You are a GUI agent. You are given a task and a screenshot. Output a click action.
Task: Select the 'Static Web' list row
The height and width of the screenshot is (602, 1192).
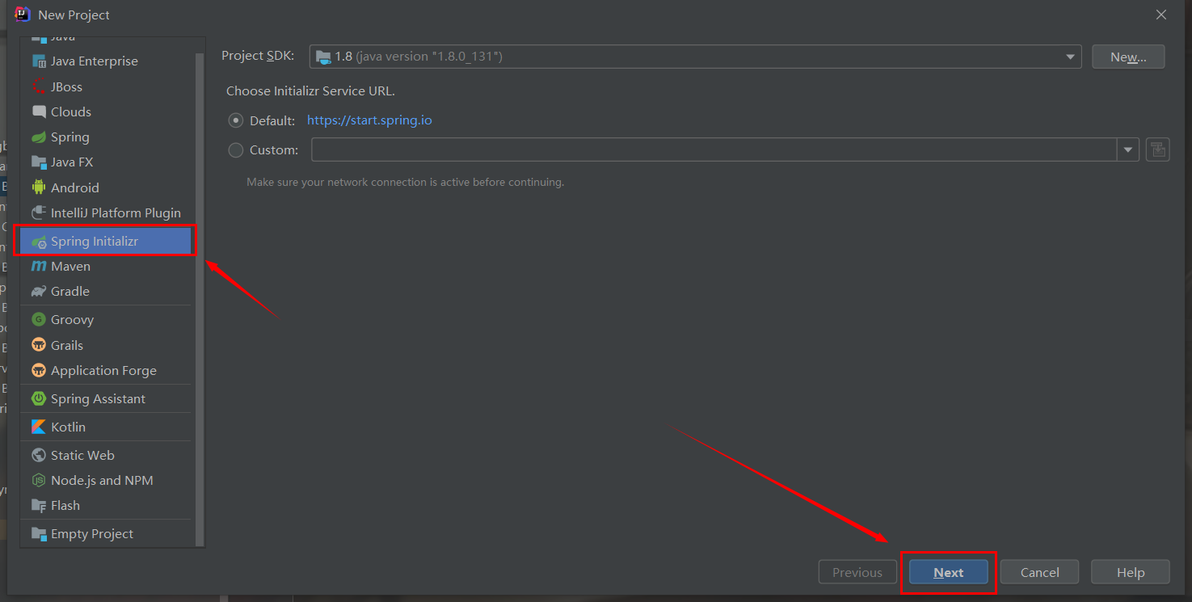pyautogui.click(x=107, y=455)
